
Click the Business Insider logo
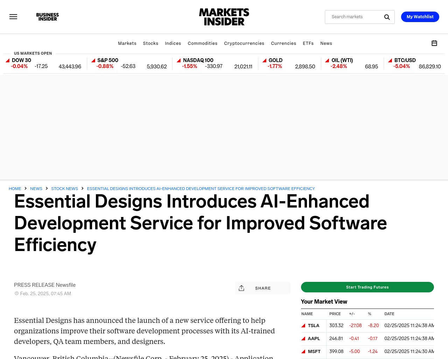[x=48, y=16]
